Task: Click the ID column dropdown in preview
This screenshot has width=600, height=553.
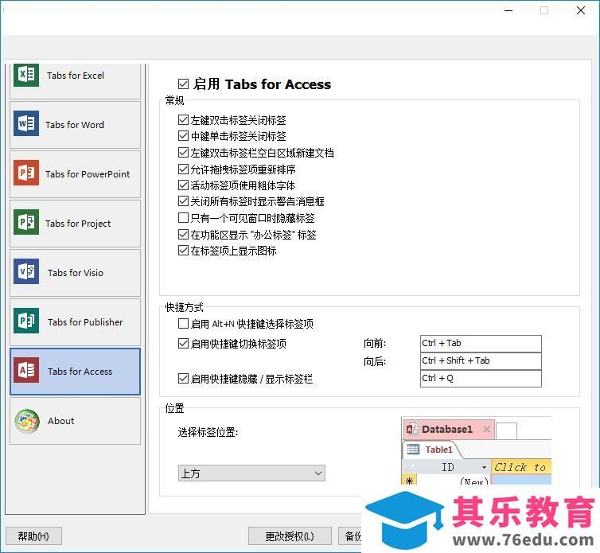Action: (484, 468)
